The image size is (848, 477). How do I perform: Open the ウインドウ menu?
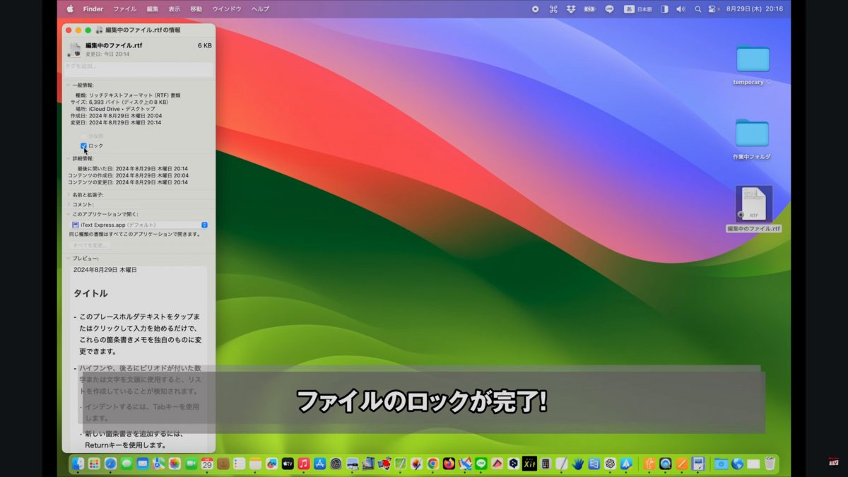click(x=227, y=9)
